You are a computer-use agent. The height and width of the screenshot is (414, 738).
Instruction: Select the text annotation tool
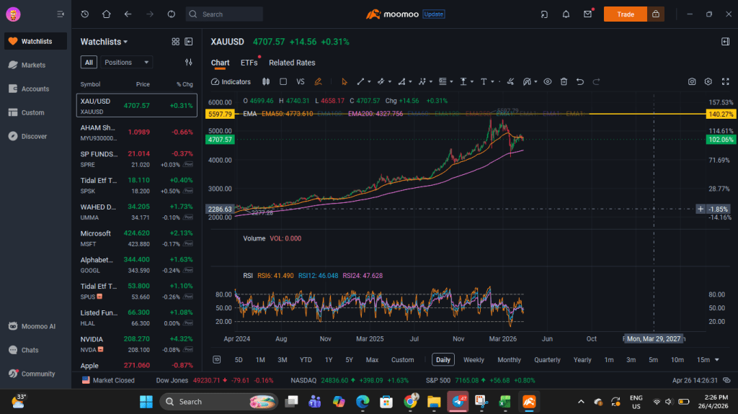tap(484, 82)
